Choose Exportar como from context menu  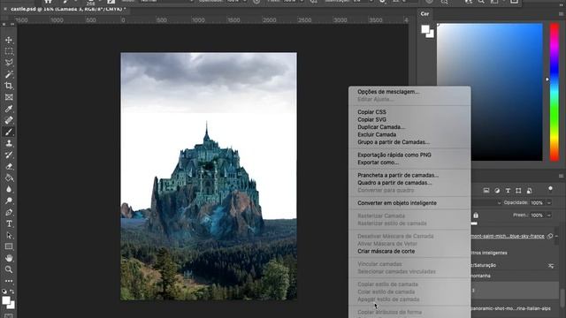click(378, 163)
